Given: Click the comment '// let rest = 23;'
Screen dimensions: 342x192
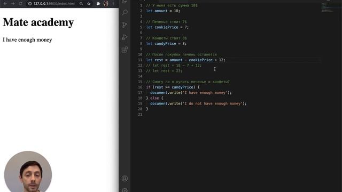Looking at the screenshot, I should (x=164, y=71).
